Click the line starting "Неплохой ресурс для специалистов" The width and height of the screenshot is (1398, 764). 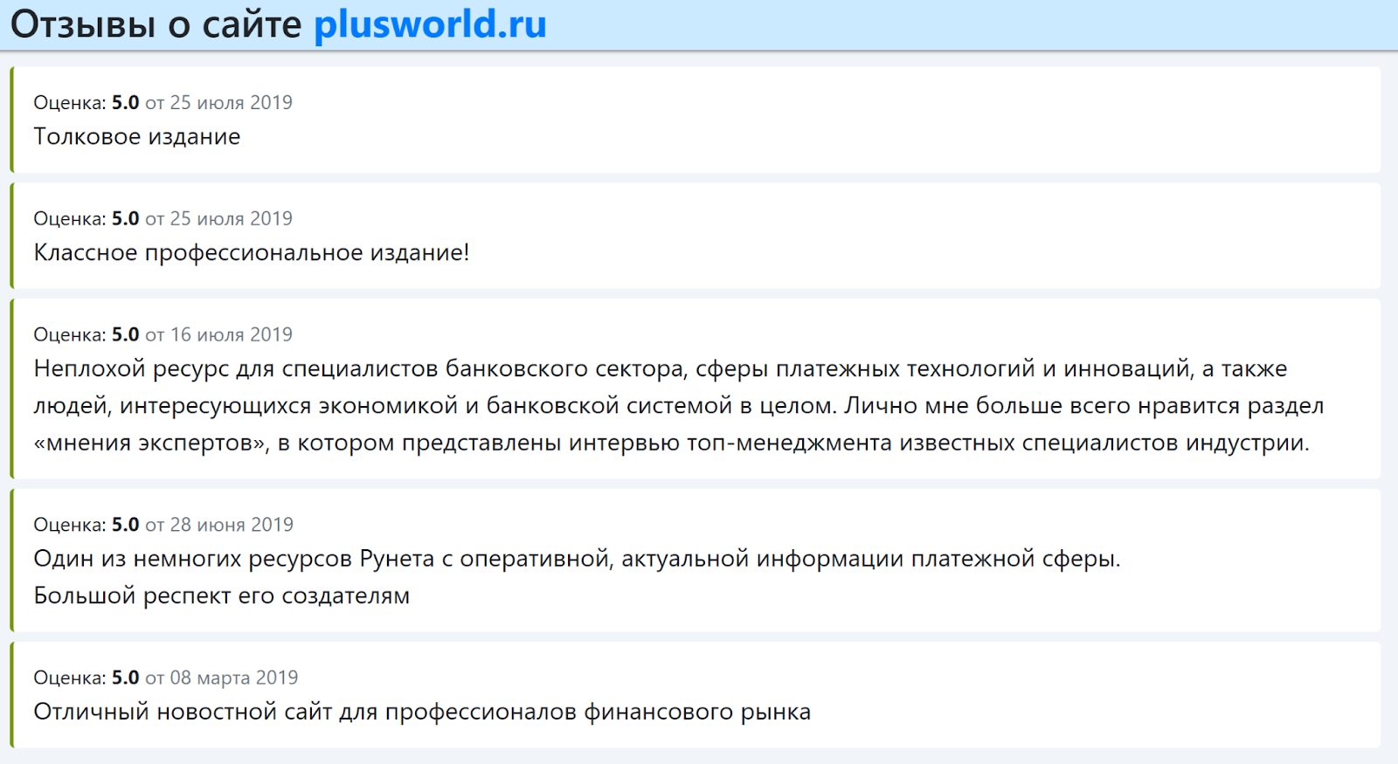(660, 369)
